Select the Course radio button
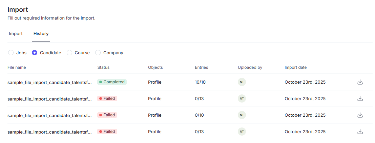This screenshot has height=143, width=375. [x=69, y=53]
